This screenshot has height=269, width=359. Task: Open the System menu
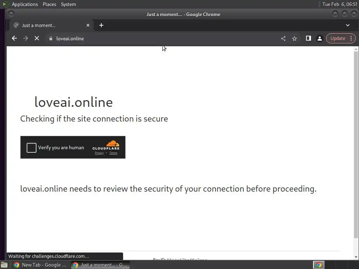[68, 4]
